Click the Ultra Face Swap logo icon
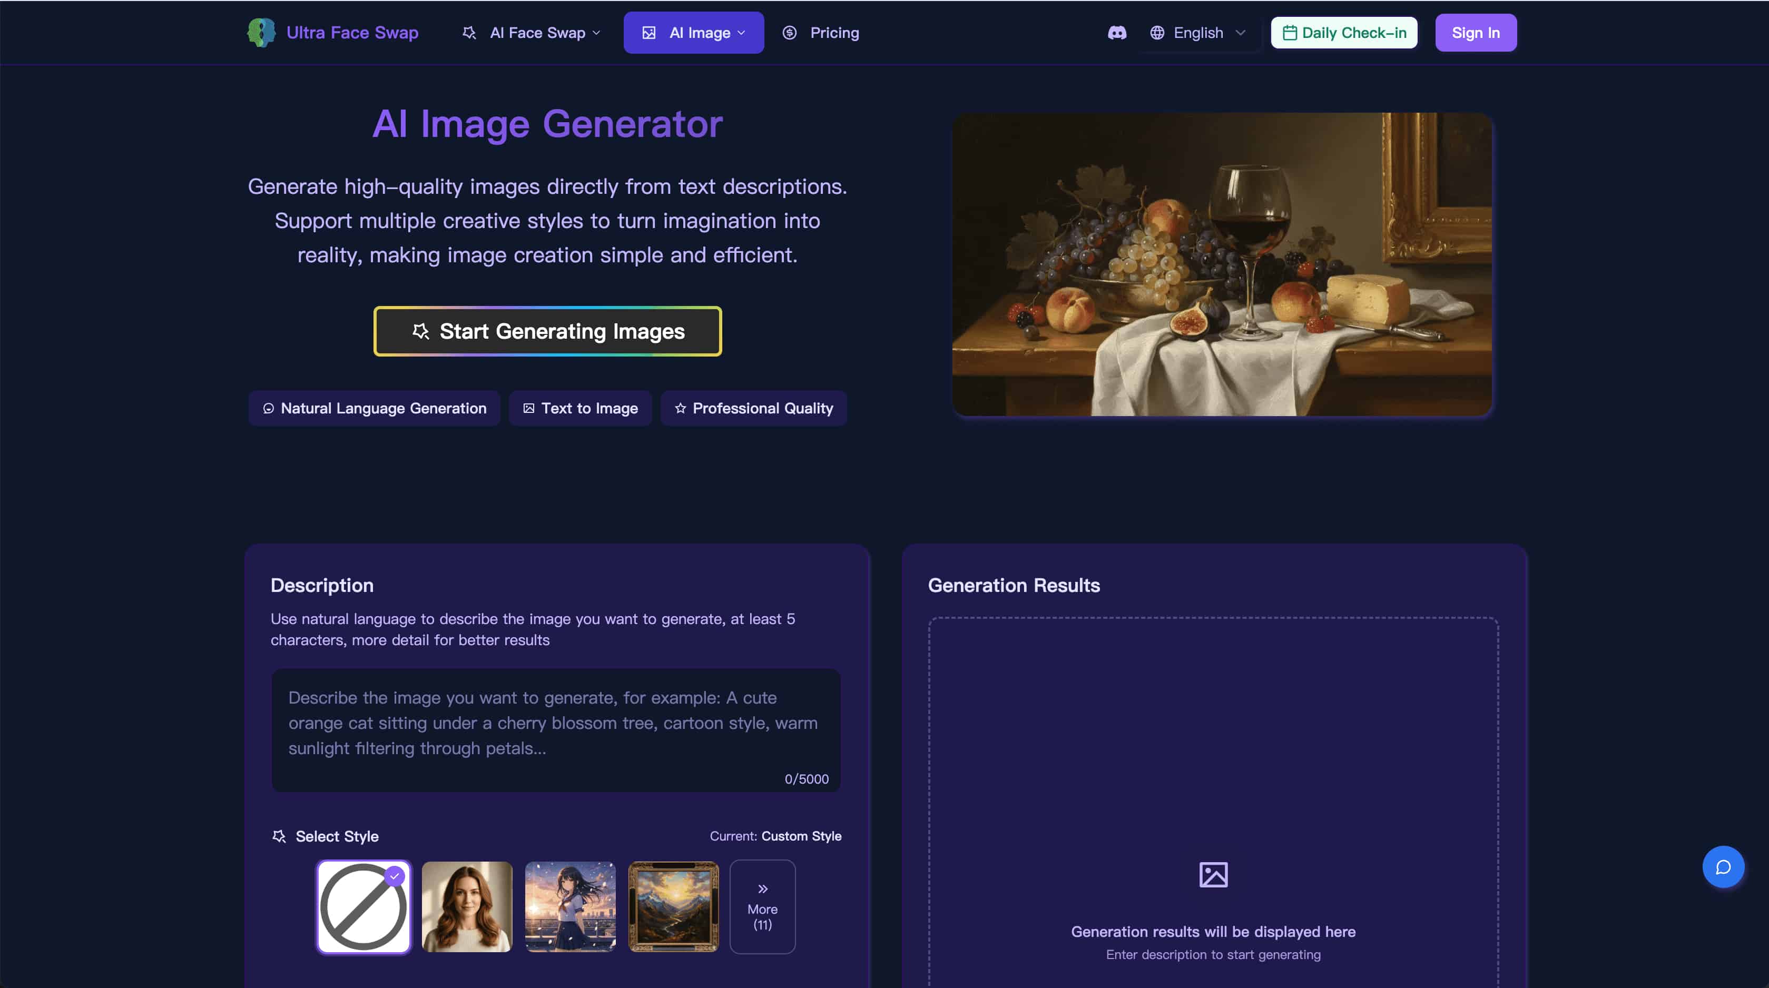 click(x=262, y=32)
